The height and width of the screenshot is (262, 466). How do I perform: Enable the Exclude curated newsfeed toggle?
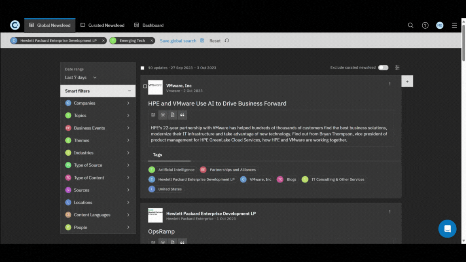383,68
